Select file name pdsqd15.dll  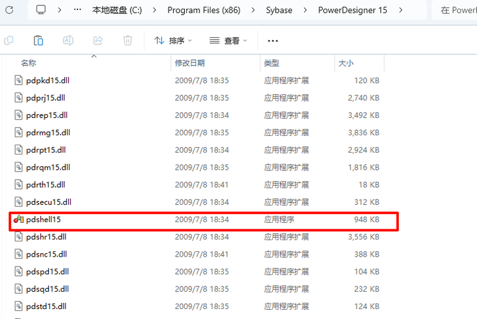tap(48, 289)
